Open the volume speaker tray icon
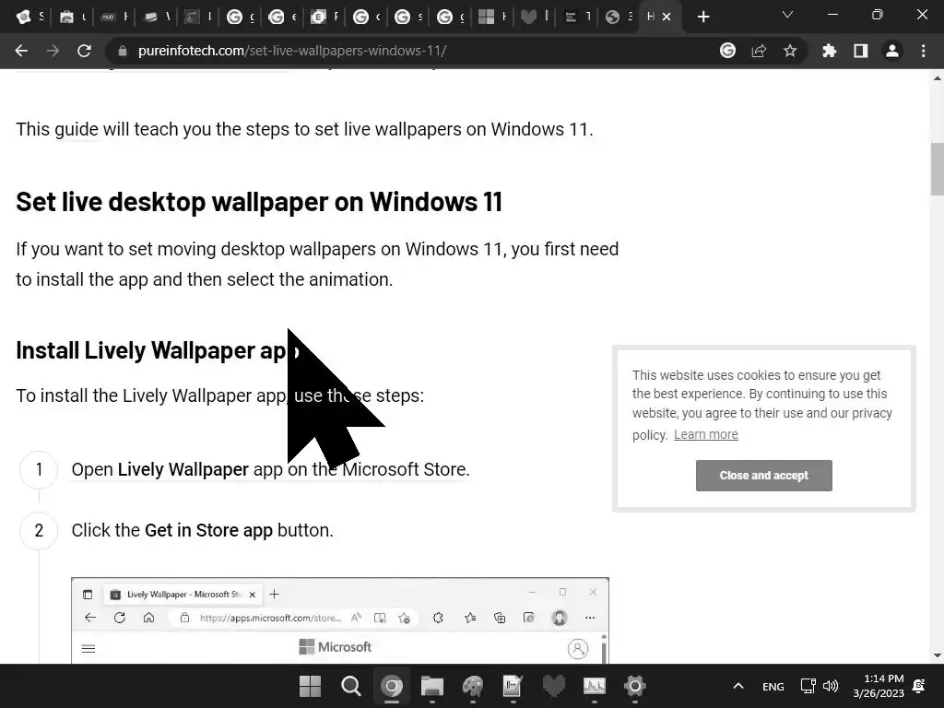Viewport: 944px width, 708px height. pos(831,686)
